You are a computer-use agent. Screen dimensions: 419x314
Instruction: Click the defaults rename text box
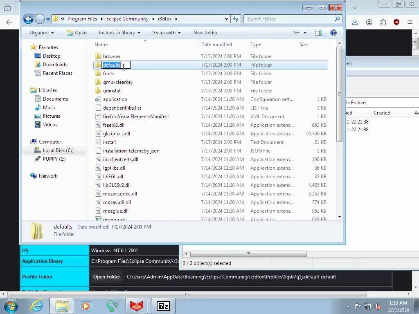click(116, 65)
